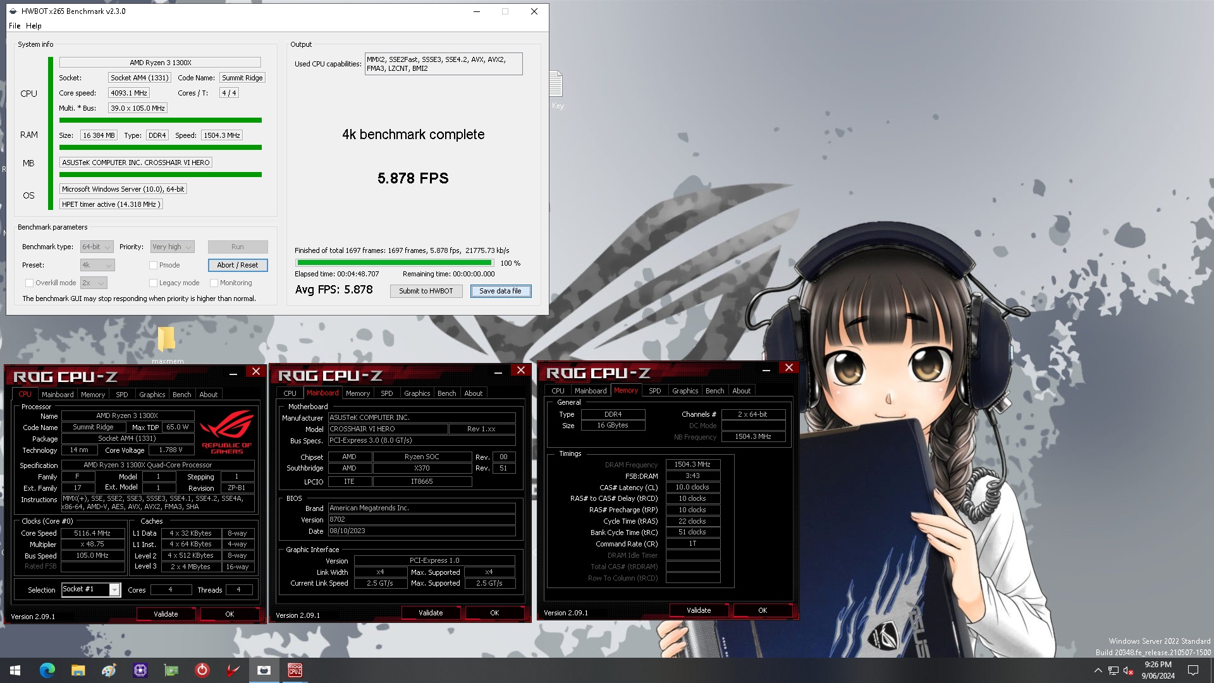Switch to HWBOT x265 Benchmark taskbar icon
This screenshot has height=683, width=1214.
pyautogui.click(x=264, y=670)
